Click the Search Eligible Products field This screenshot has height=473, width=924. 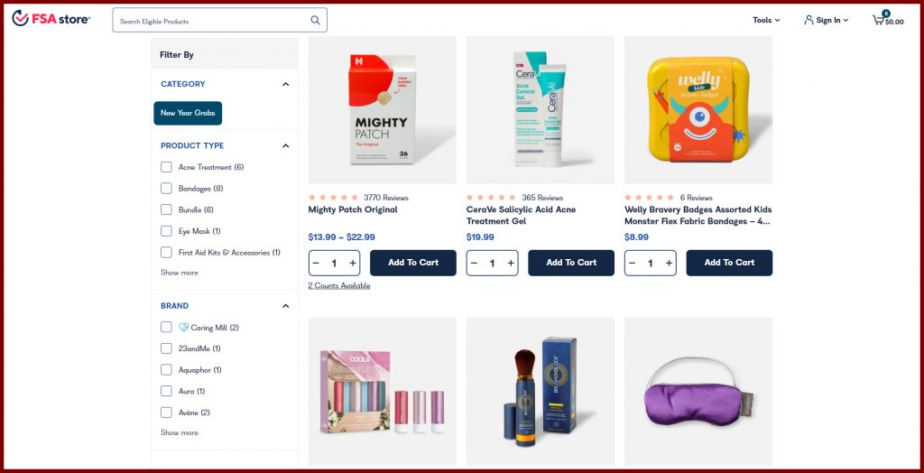point(212,21)
